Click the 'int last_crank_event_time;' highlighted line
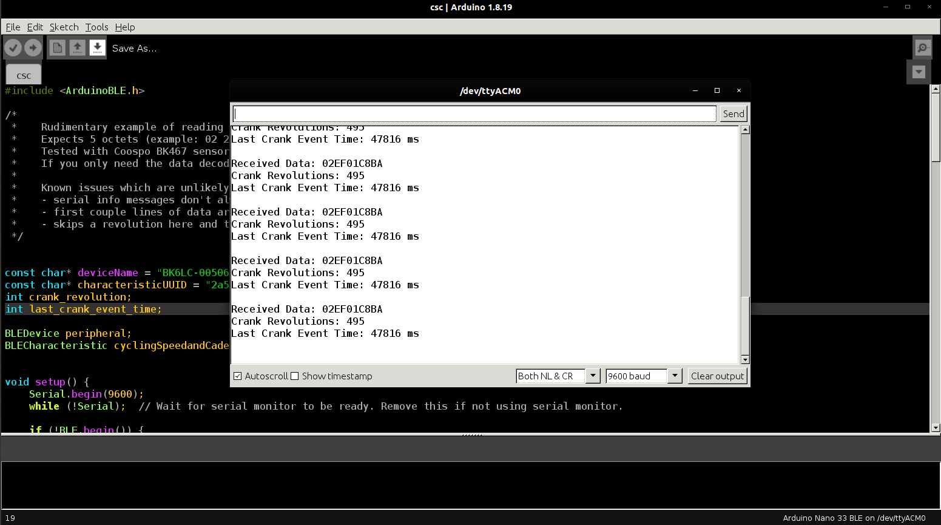941x525 pixels. [83, 309]
